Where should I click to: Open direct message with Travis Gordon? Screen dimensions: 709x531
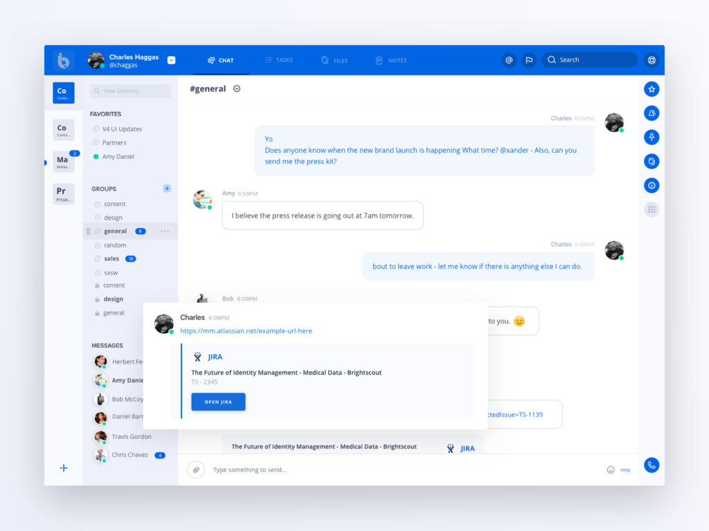click(123, 437)
